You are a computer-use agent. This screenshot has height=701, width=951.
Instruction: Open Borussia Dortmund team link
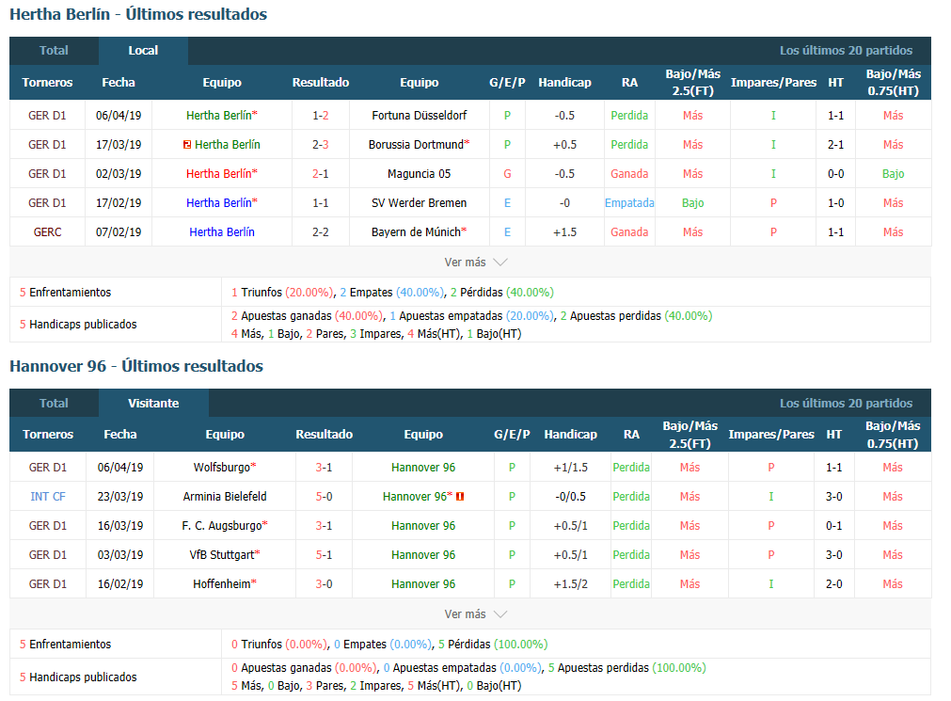pos(416,145)
